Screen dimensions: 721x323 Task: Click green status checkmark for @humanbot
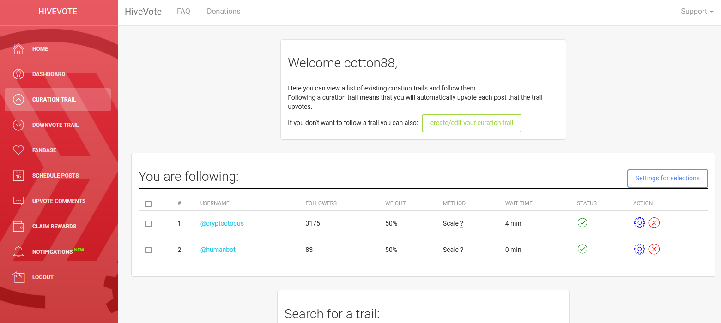(x=582, y=249)
